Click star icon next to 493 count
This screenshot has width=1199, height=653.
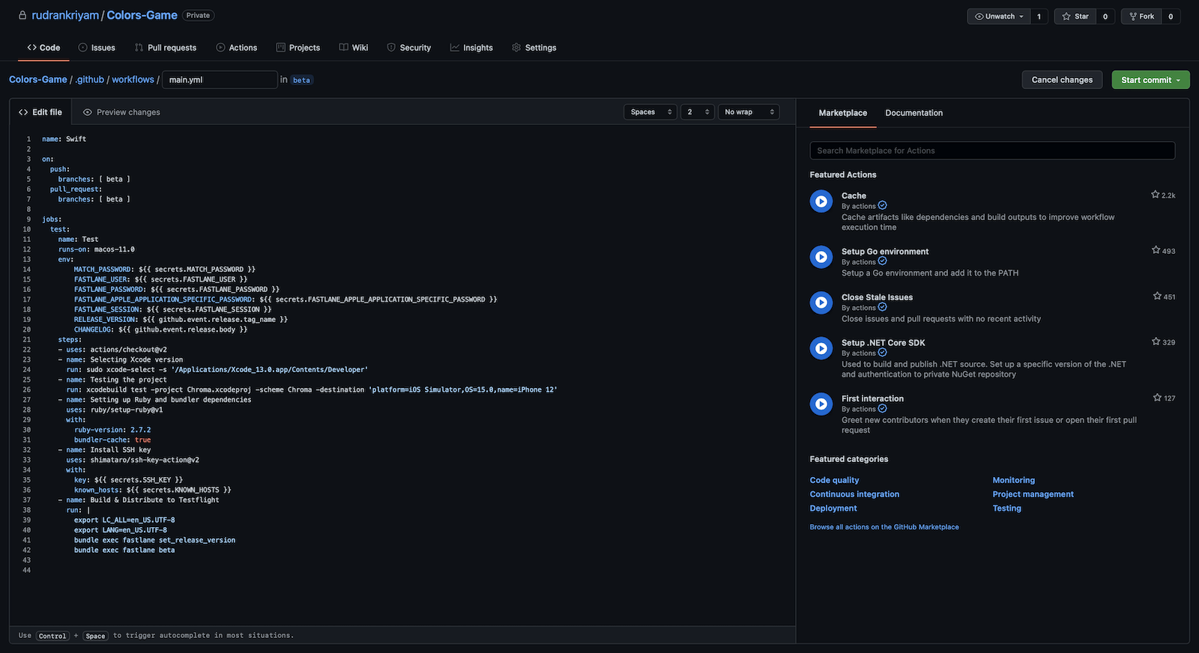coord(1156,250)
